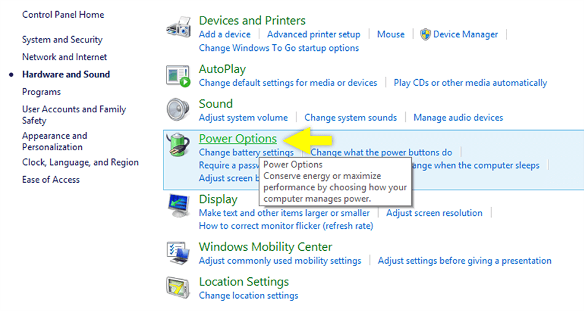Viewport: 584px width, 311px height.
Task: Click Change when the computer sleeps link
Action: click(x=475, y=166)
